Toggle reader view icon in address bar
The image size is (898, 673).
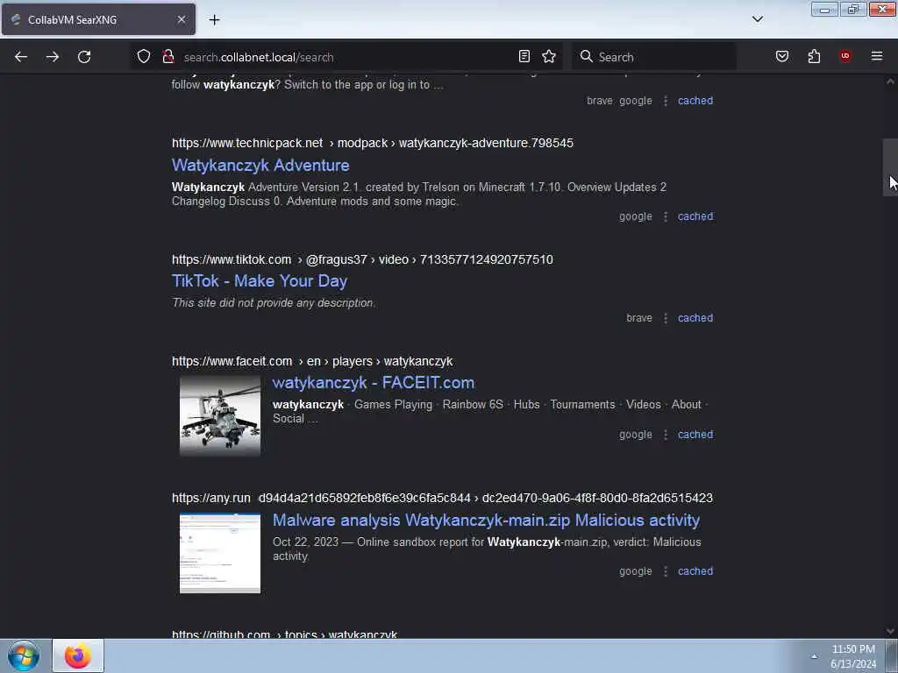click(524, 56)
